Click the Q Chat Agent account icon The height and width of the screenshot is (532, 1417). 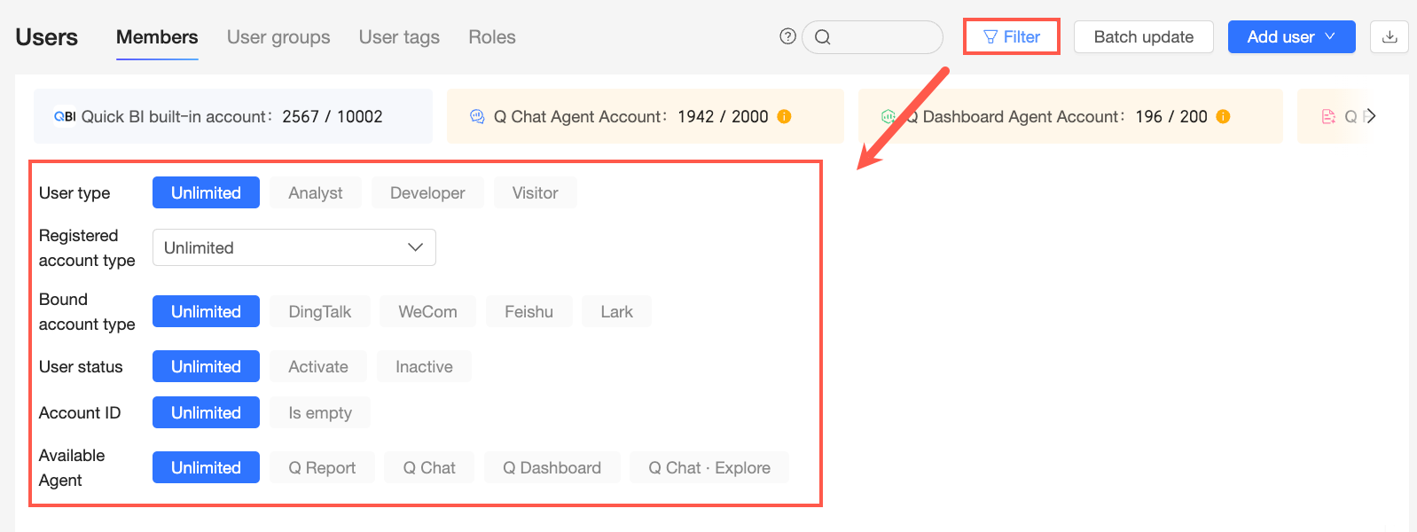477,116
